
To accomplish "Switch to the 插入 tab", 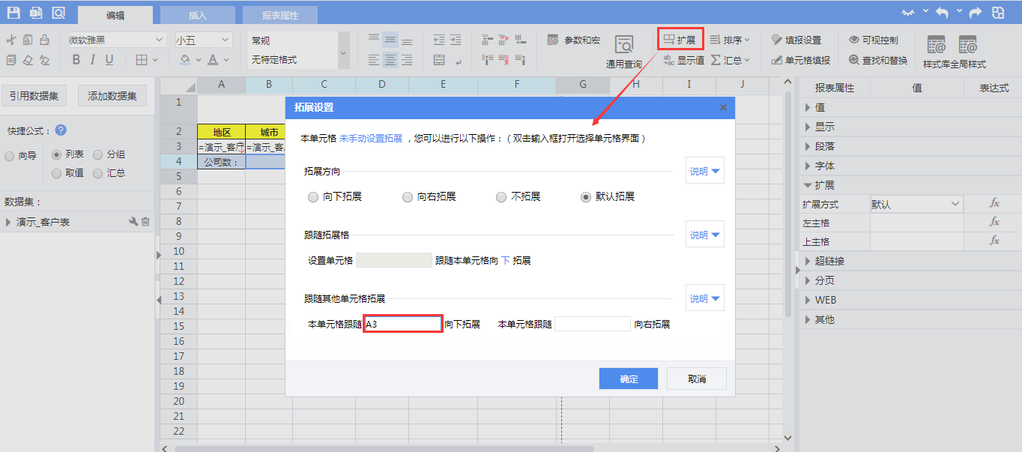I will tap(198, 15).
